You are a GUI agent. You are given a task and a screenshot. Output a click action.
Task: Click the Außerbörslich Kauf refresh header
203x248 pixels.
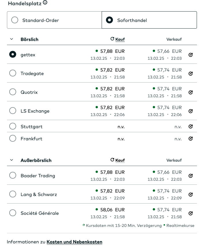[x=118, y=160]
